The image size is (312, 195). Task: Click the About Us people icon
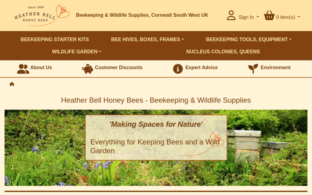[x=23, y=69]
